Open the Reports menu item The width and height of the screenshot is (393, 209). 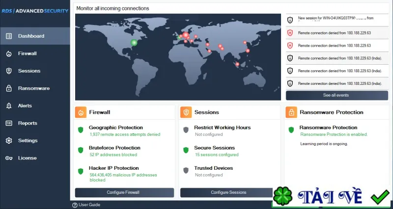35,123
